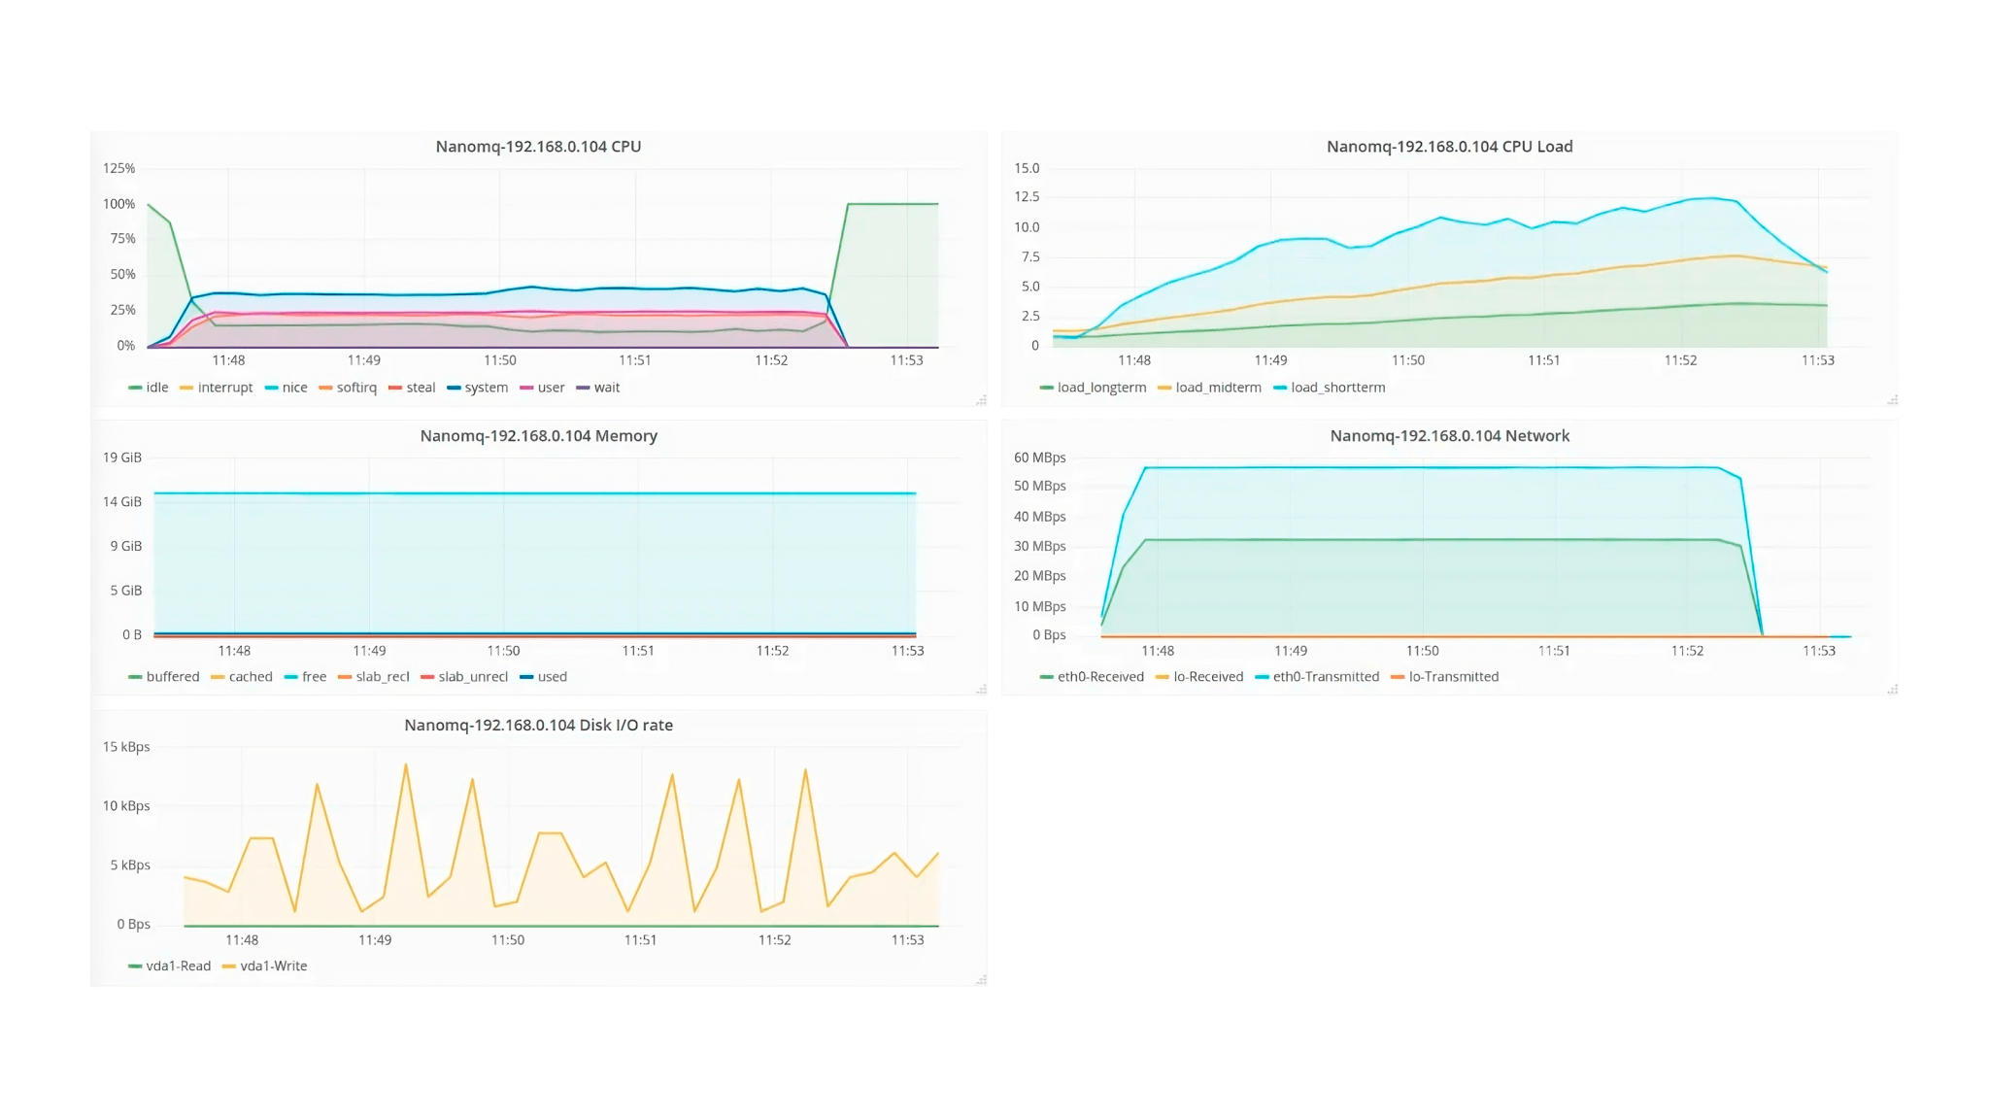The width and height of the screenshot is (1989, 1119).
Task: Open the CPU Load panel title menu
Action: click(1449, 146)
